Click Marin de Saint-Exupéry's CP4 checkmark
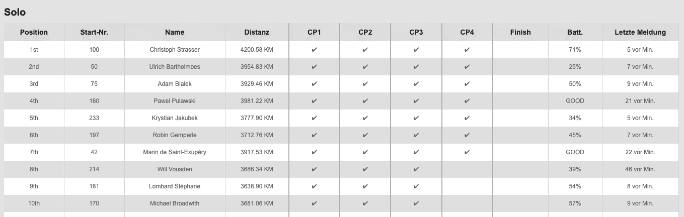The height and width of the screenshot is (217, 684). (x=467, y=152)
